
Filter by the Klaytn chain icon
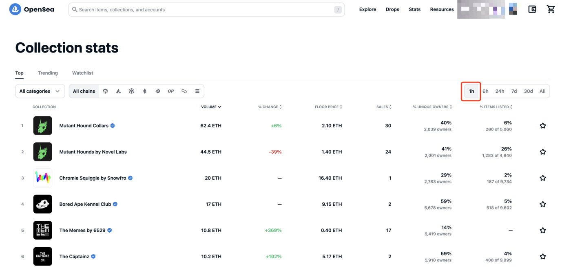[x=158, y=91]
